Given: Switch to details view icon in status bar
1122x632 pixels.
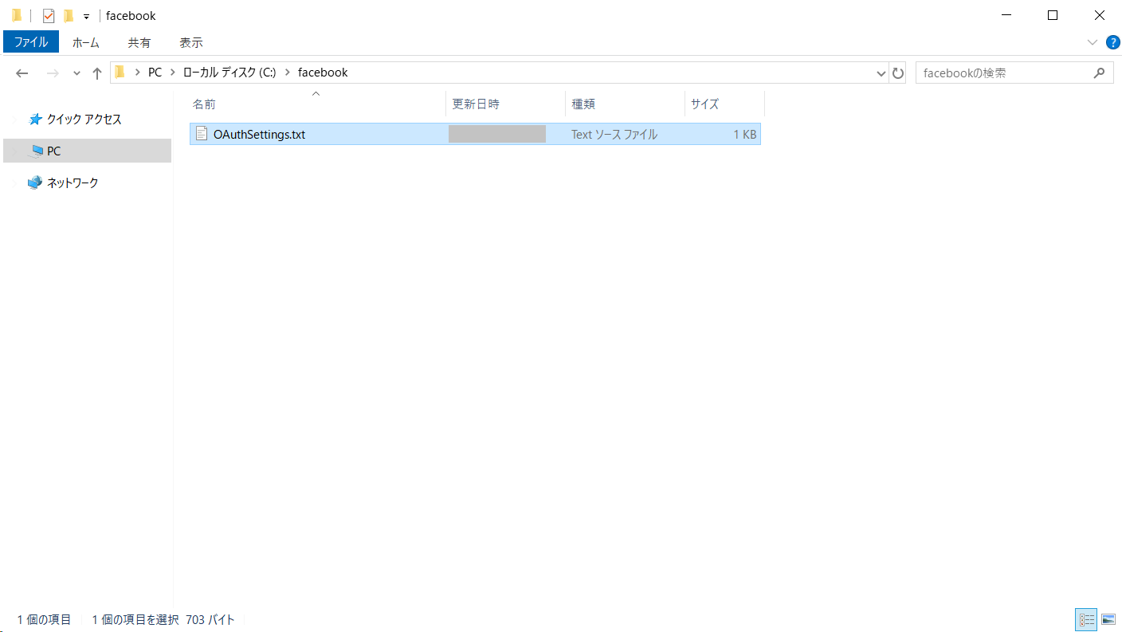Looking at the screenshot, I should click(1086, 619).
